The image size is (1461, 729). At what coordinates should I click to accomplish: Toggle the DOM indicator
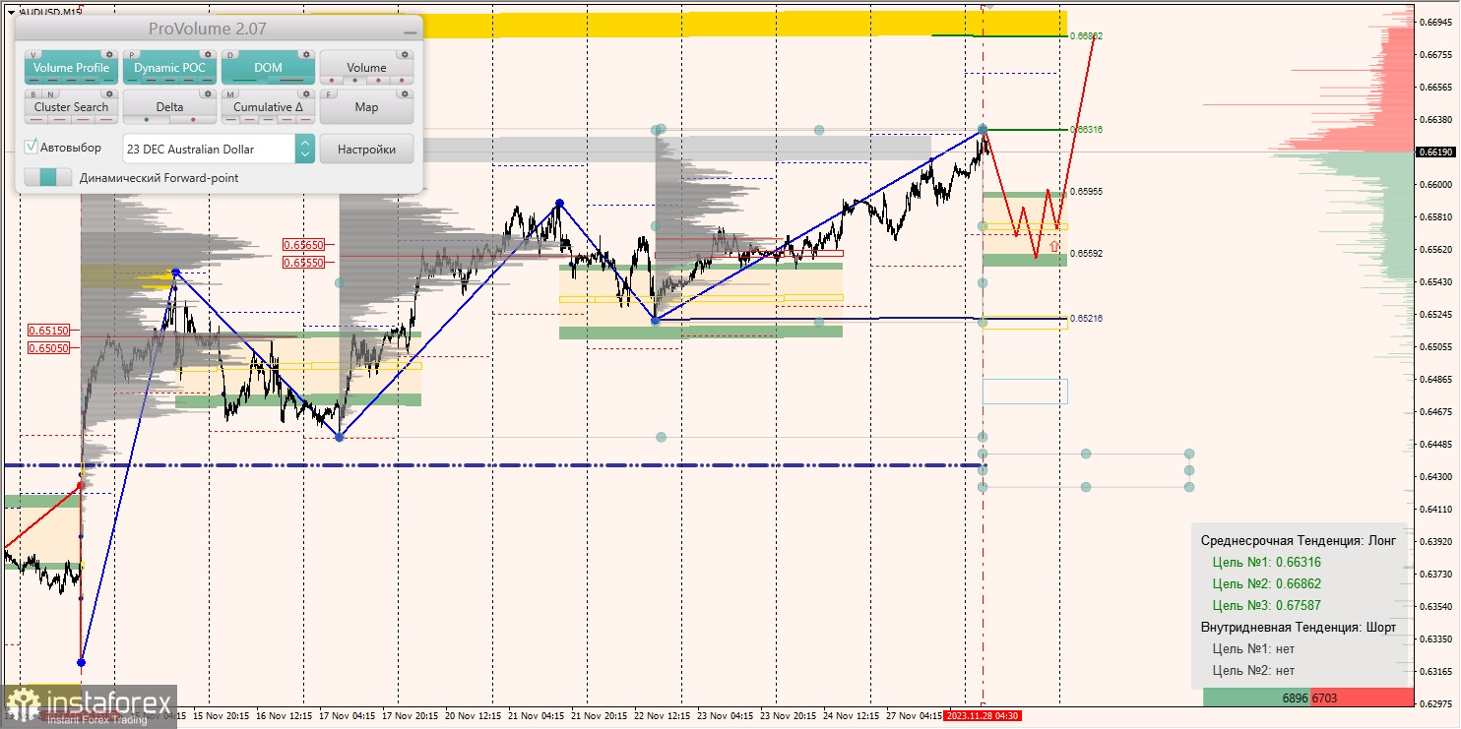click(268, 69)
